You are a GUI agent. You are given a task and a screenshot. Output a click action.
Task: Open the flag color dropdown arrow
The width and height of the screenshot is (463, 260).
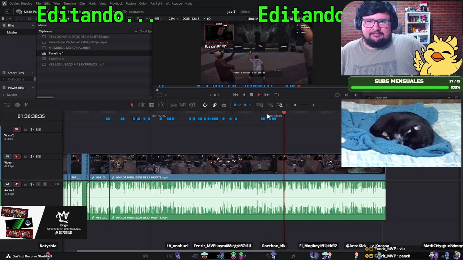[239, 105]
